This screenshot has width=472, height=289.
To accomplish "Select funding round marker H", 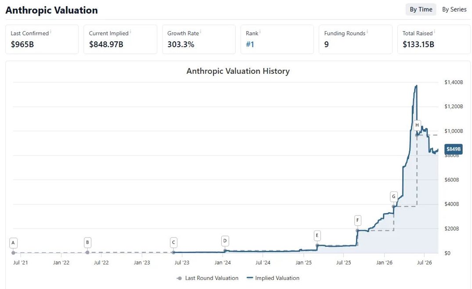I will coord(417,125).
